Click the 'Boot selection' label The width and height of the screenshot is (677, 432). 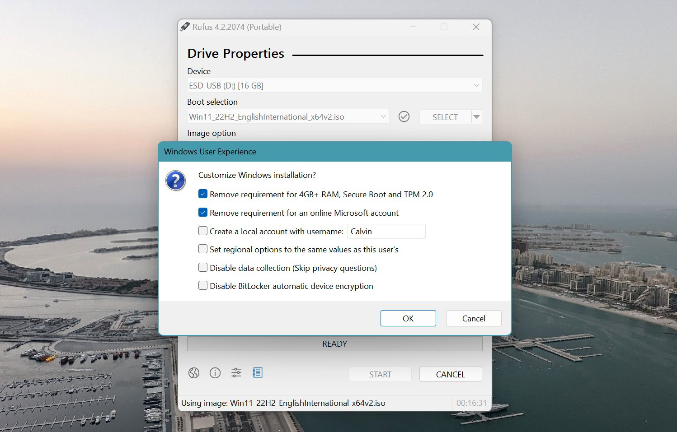[x=212, y=102]
